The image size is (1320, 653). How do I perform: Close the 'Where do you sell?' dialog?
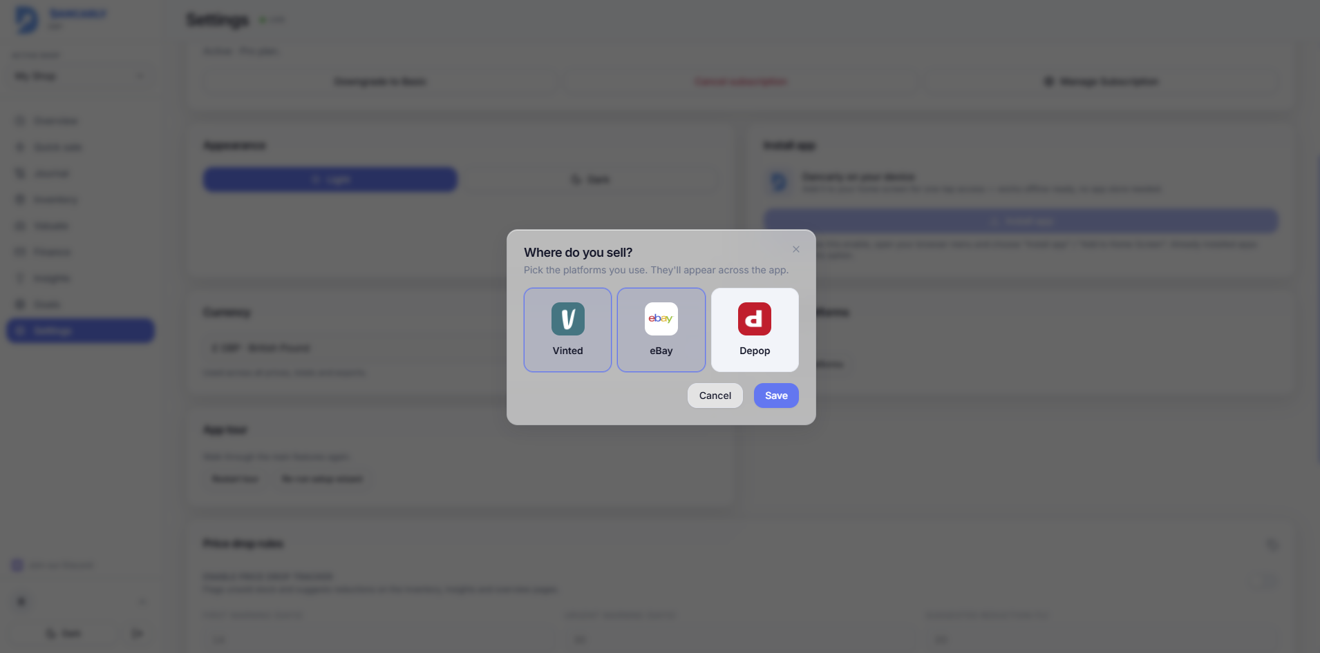(796, 249)
